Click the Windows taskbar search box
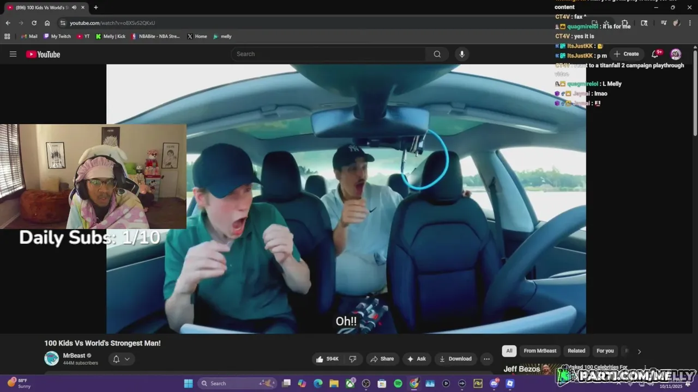Screen dimensions: 698x392 (237, 383)
